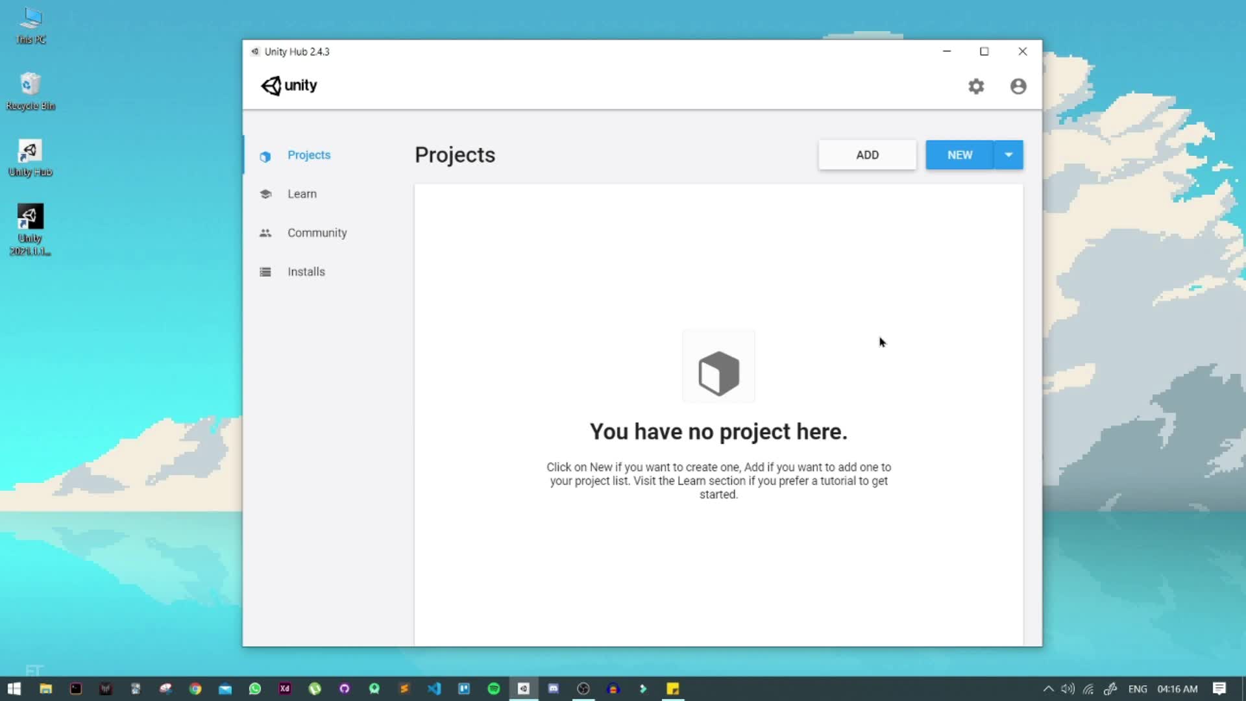1246x701 pixels.
Task: Open the account profile icon
Action: tap(1018, 86)
